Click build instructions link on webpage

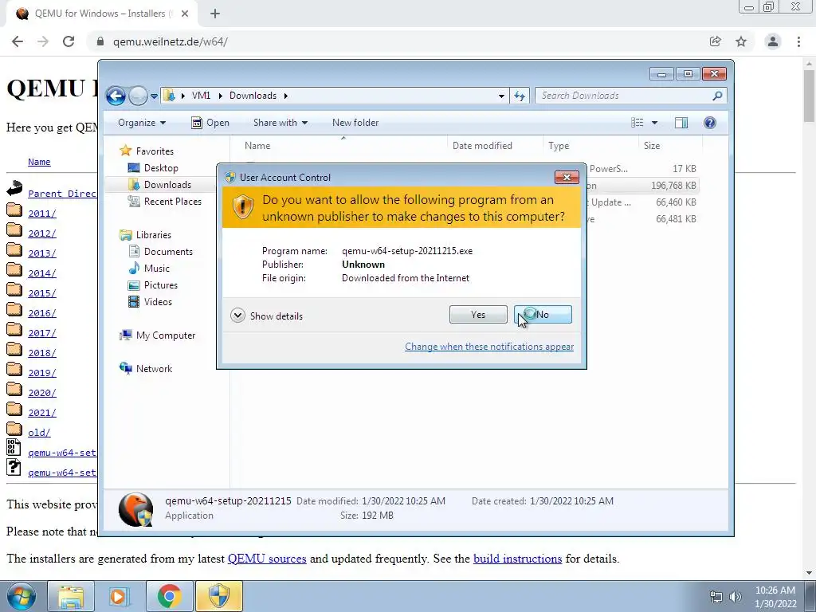[x=517, y=559]
